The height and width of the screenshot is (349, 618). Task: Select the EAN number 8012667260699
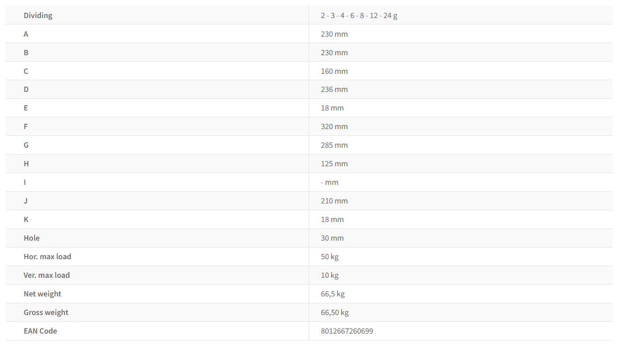347,331
